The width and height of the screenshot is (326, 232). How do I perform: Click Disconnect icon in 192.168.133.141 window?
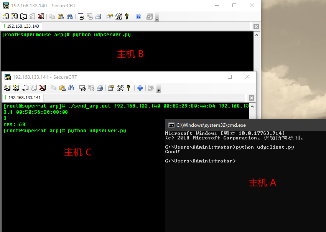(43, 88)
